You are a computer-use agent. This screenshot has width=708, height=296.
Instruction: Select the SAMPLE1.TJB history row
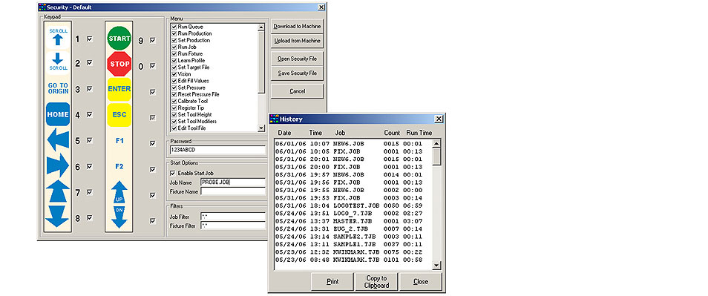pyautogui.click(x=353, y=244)
